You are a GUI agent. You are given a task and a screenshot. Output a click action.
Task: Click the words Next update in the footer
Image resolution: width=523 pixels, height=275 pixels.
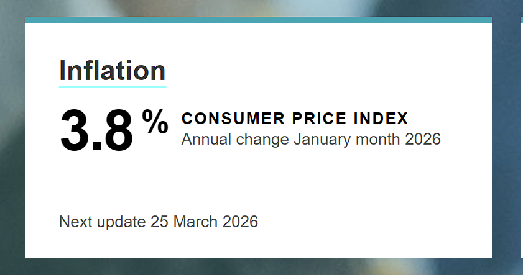point(102,222)
